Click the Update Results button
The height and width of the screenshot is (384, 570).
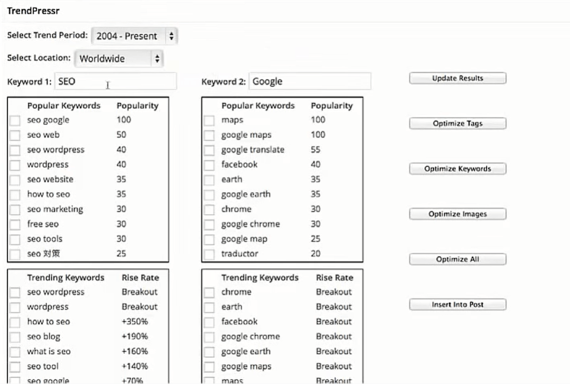[x=458, y=78]
